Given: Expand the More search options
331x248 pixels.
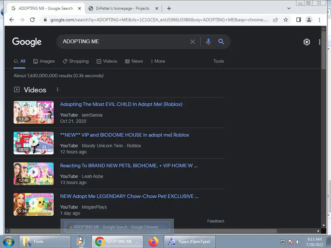Looking at the screenshot, I should pos(158,61).
